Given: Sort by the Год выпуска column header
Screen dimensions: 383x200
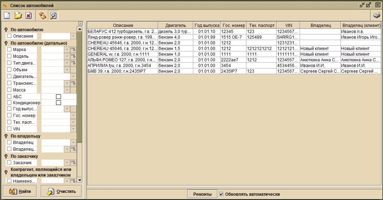Looking at the screenshot, I should (207, 26).
